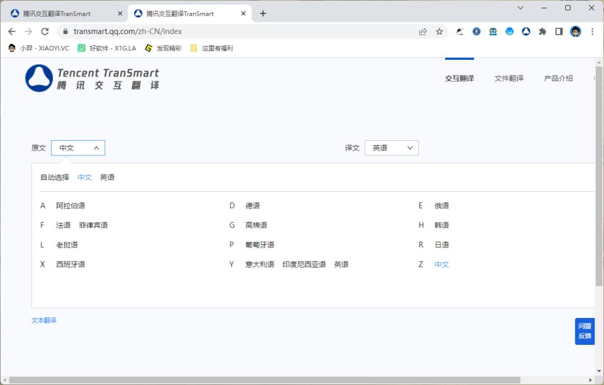Click the browser extensions puzzle icon
Viewport: 604px width, 385px height.
[x=542, y=31]
